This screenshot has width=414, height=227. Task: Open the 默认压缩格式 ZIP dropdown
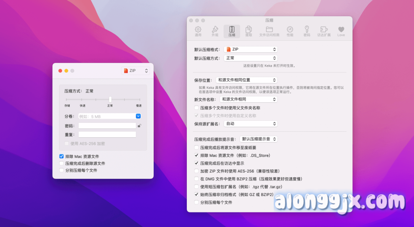coord(251,49)
